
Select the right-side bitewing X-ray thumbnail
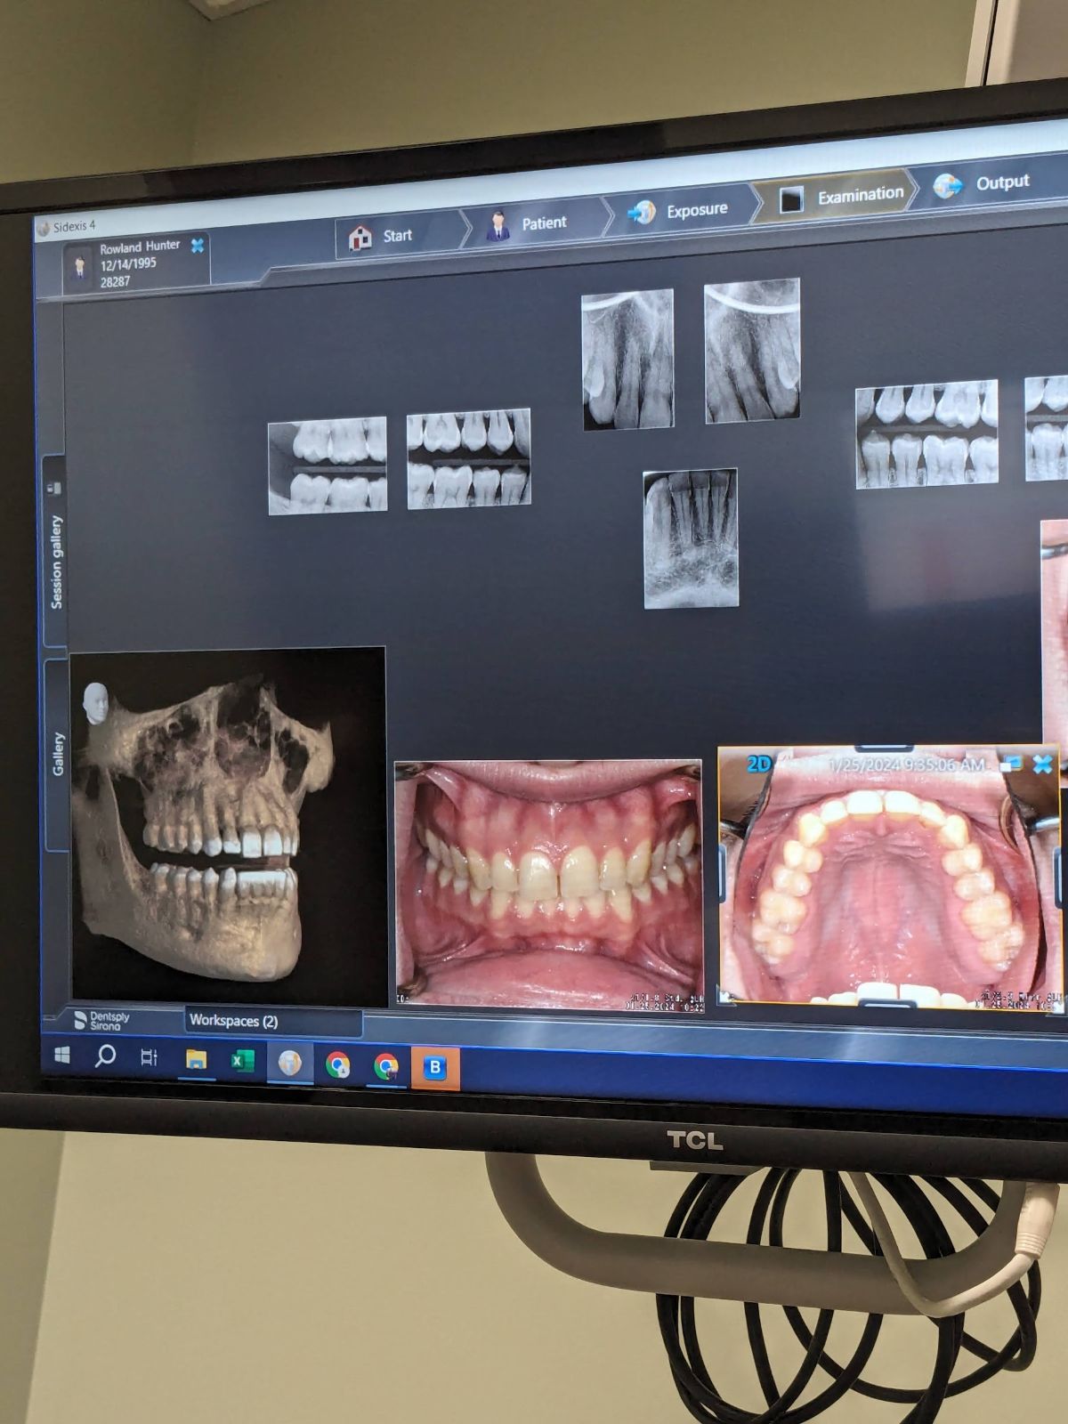(x=926, y=434)
